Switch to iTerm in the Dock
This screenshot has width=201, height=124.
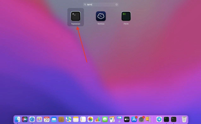166,119
